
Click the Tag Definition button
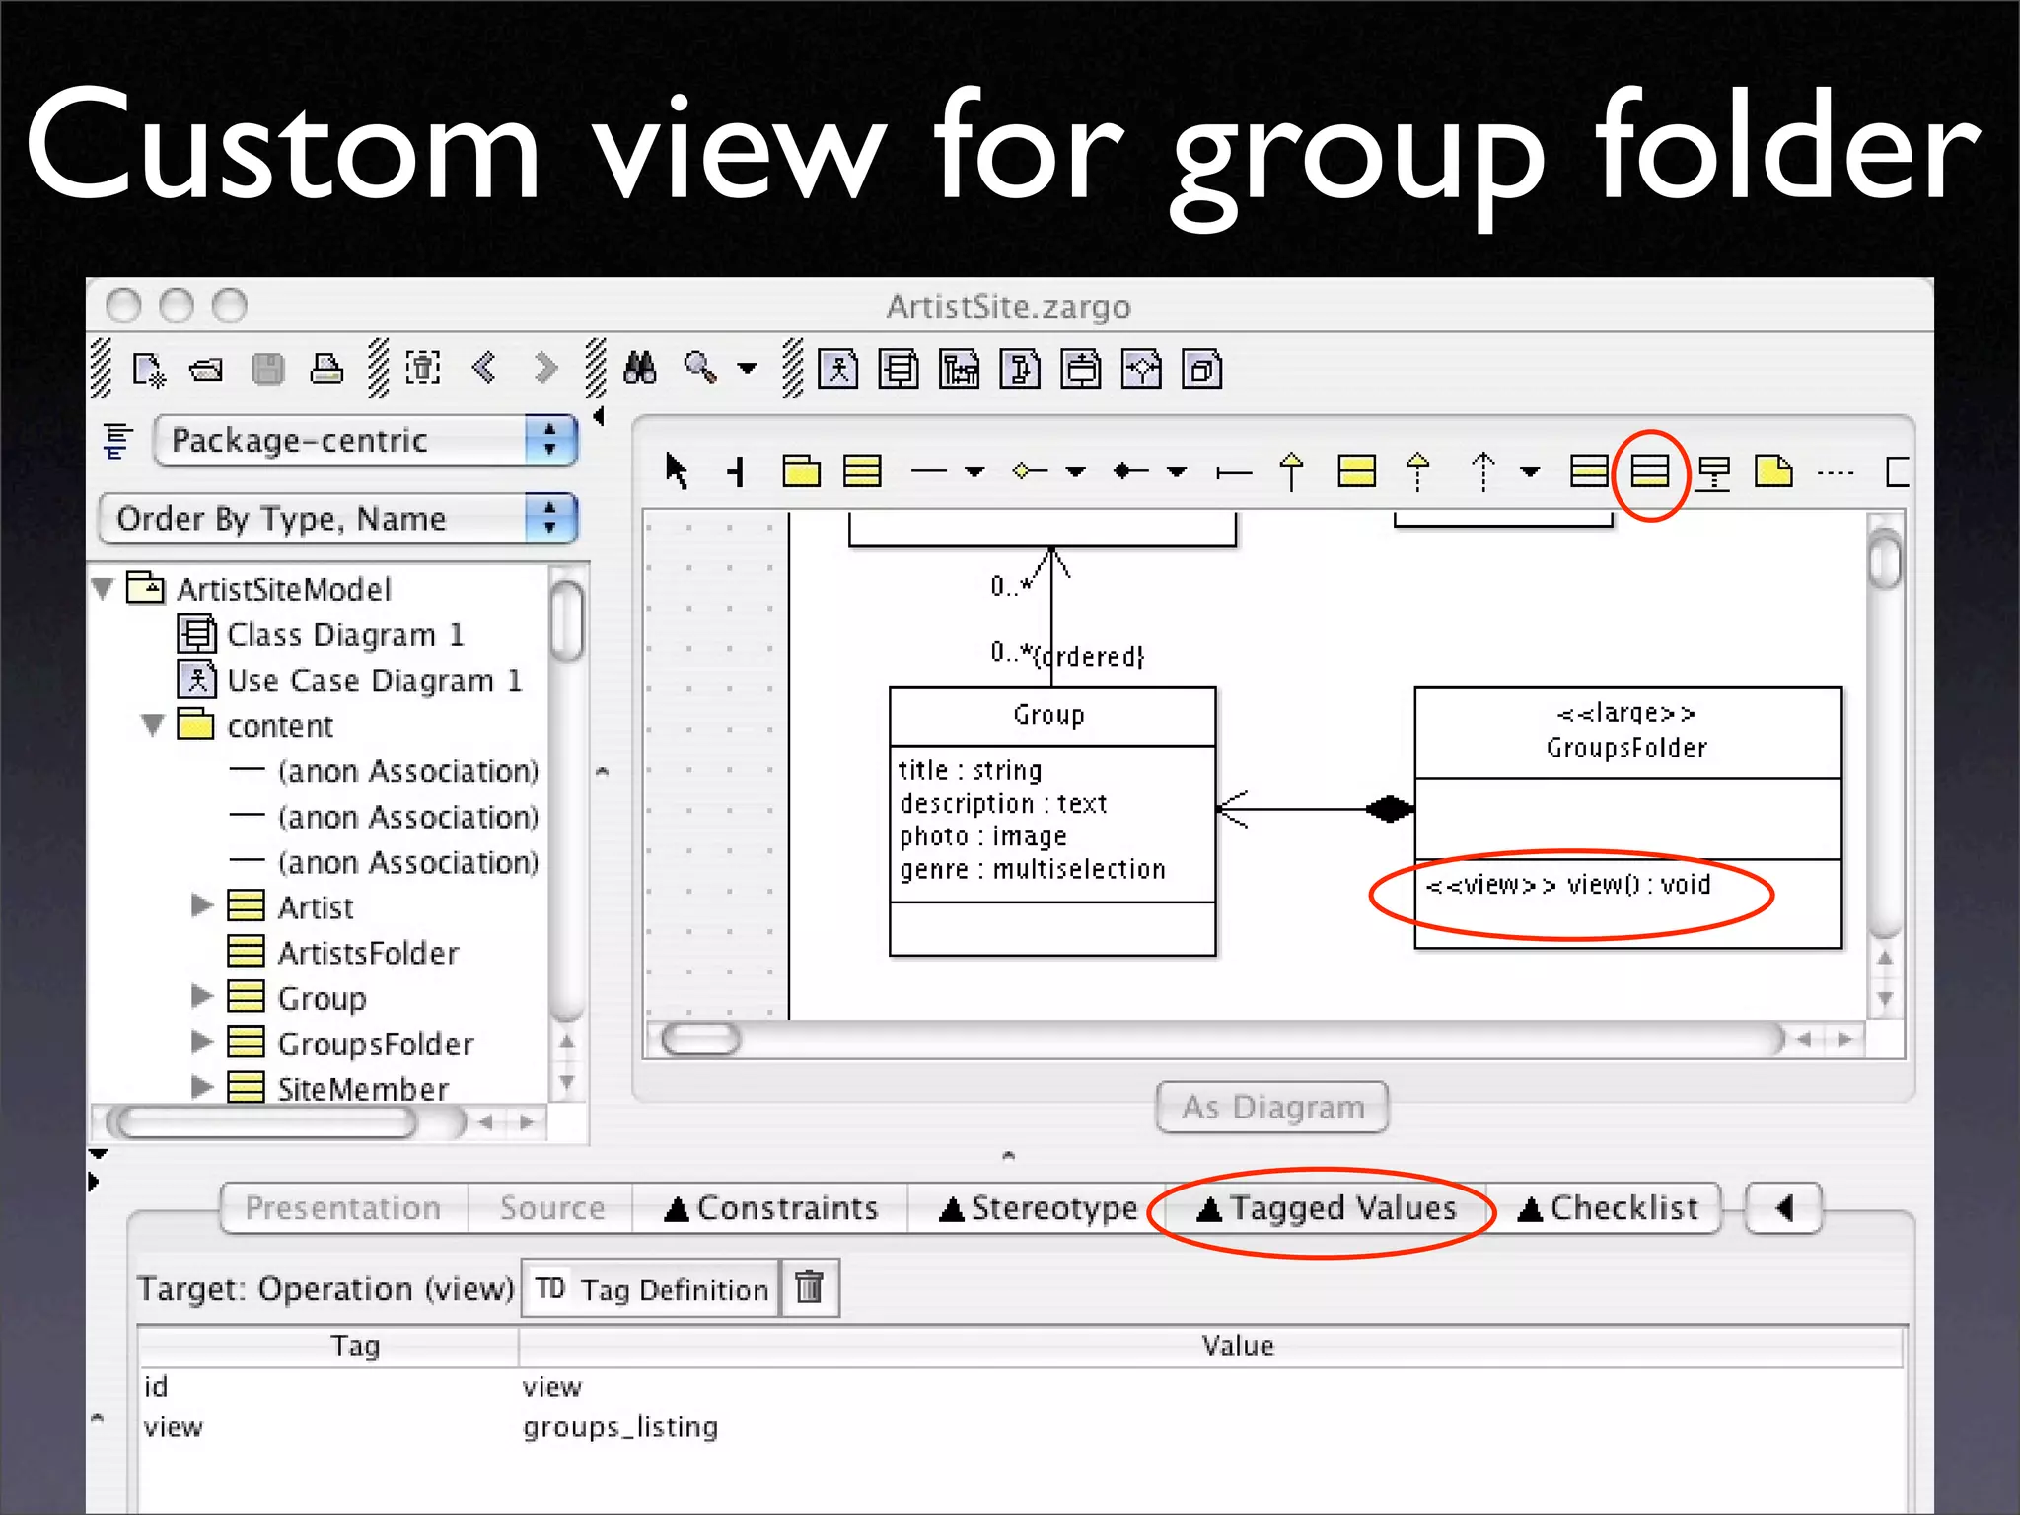click(651, 1289)
